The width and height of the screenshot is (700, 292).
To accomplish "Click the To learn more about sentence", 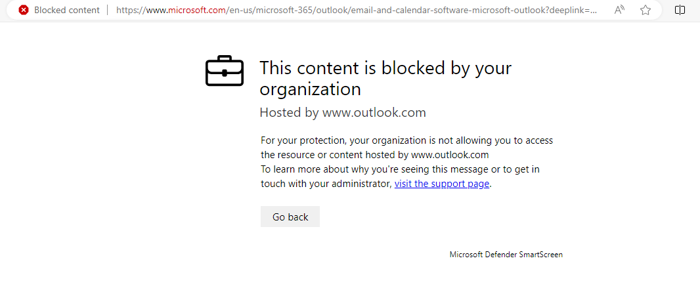I will pos(401,177).
